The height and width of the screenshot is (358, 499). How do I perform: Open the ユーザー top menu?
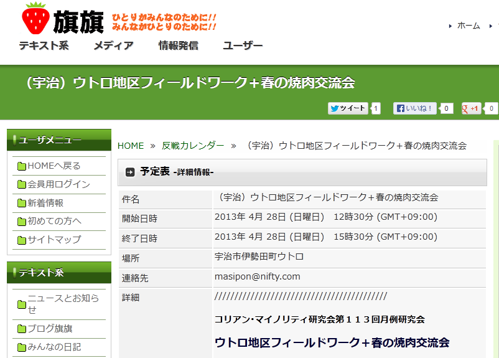click(x=243, y=46)
